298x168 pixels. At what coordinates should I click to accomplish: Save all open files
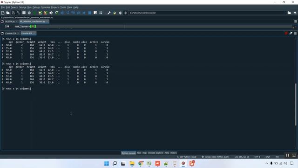point(19,13)
